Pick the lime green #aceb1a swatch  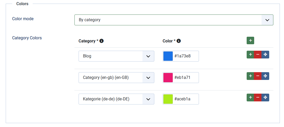coord(168,99)
